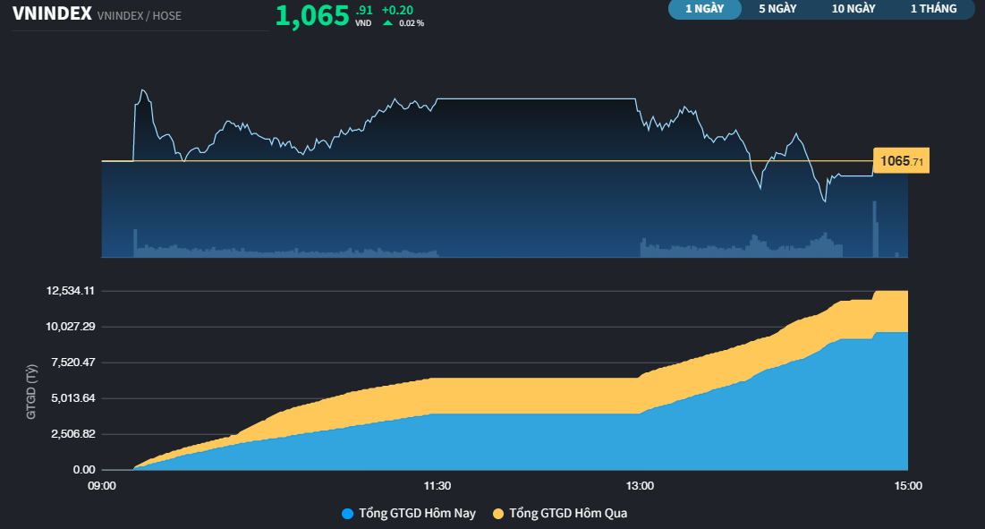
Task: Click the "09:00" time axis label
Action: [x=104, y=486]
